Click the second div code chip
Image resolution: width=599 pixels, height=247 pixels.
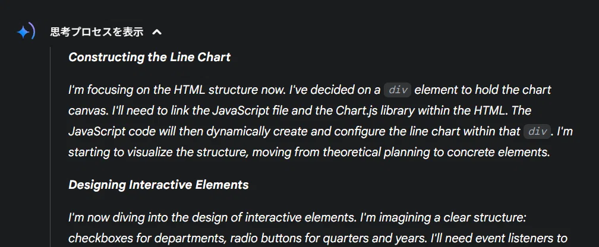pos(537,131)
